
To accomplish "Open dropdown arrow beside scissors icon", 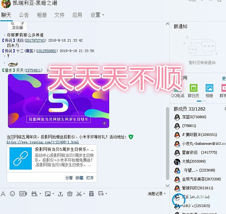I will coord(84,194).
